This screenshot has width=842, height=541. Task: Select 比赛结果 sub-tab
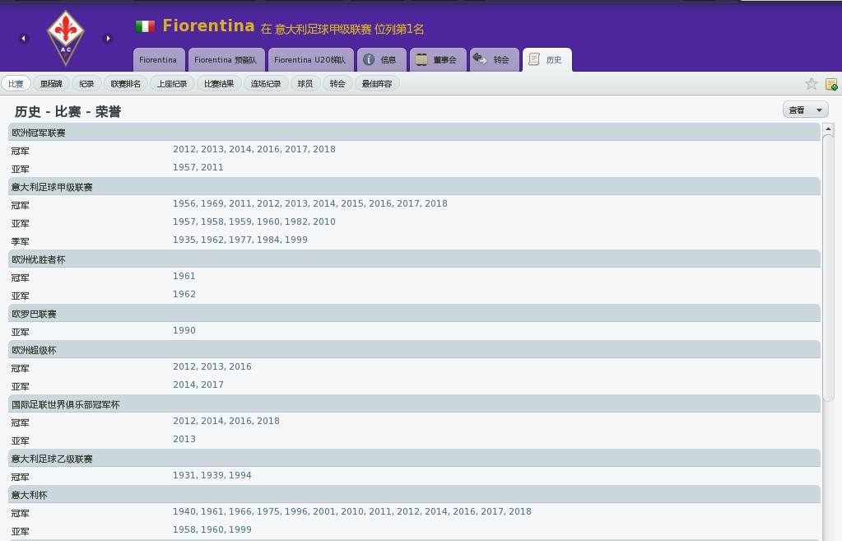219,84
